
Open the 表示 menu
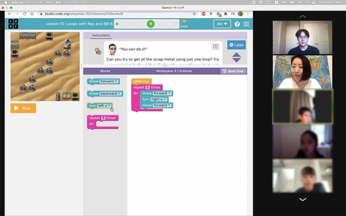(x=49, y=2)
